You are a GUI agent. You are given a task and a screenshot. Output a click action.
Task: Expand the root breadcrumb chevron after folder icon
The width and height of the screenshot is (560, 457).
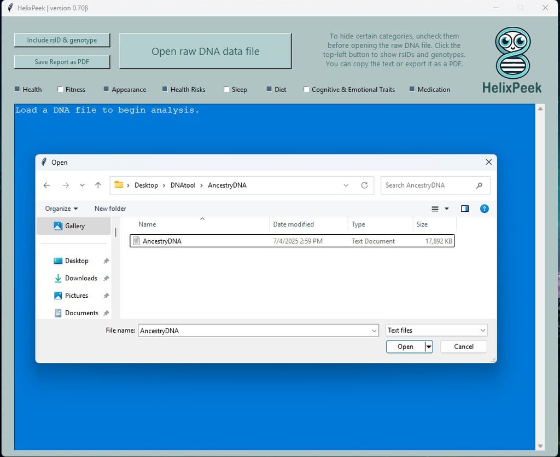click(128, 185)
